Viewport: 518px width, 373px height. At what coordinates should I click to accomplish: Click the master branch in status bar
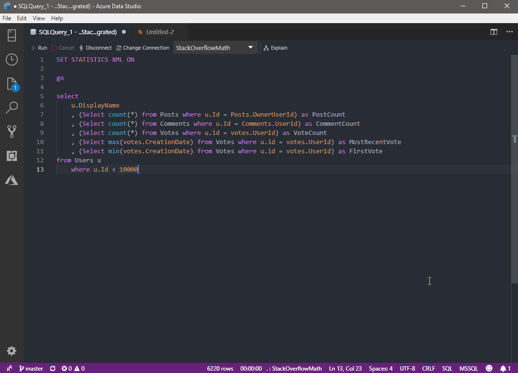pyautogui.click(x=31, y=368)
